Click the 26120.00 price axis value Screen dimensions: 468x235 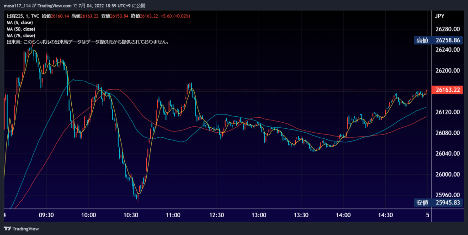(448, 112)
